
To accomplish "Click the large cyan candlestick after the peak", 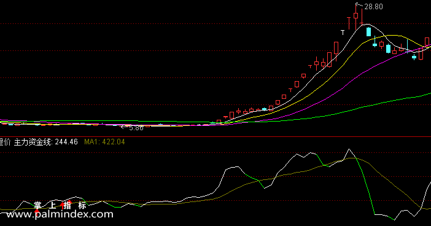I will [x=368, y=32].
